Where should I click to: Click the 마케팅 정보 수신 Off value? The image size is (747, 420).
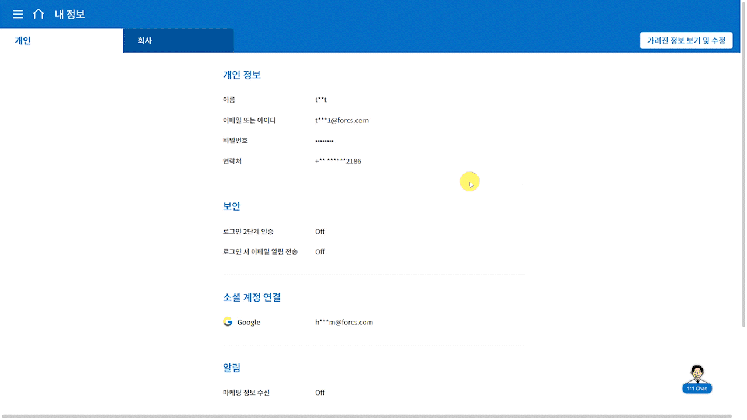[x=320, y=393]
